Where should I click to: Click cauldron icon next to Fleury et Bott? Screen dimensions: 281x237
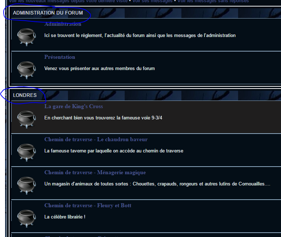[x=27, y=218]
